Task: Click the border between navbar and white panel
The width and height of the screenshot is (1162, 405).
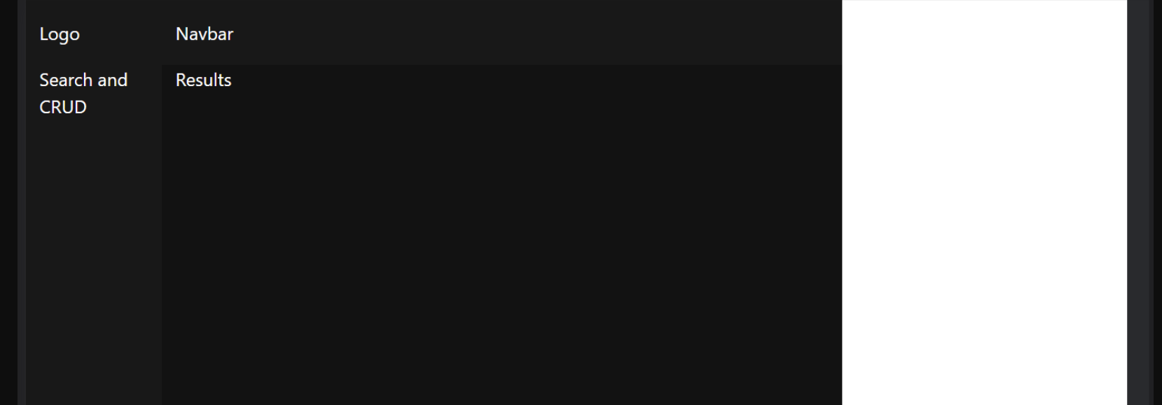Action: tap(842, 34)
